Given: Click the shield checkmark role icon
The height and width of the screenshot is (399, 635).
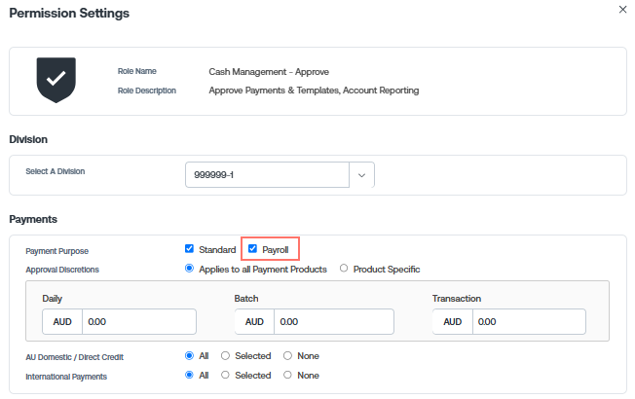Looking at the screenshot, I should 56,80.
